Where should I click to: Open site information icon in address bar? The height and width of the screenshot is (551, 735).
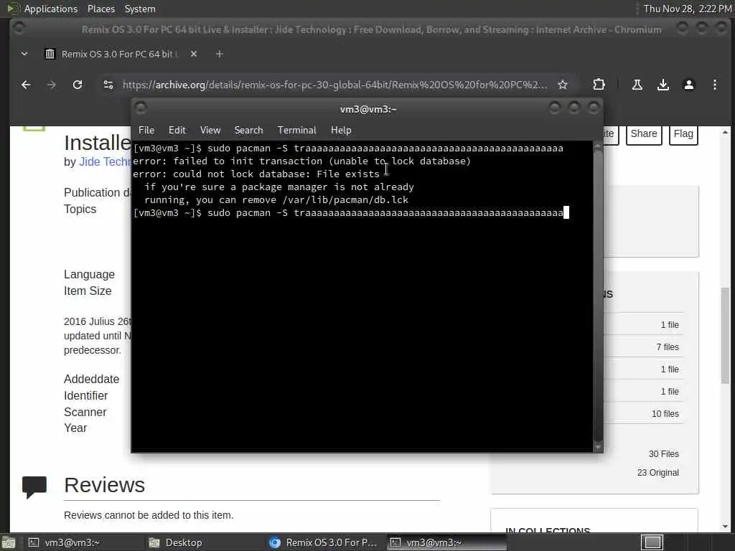[108, 85]
